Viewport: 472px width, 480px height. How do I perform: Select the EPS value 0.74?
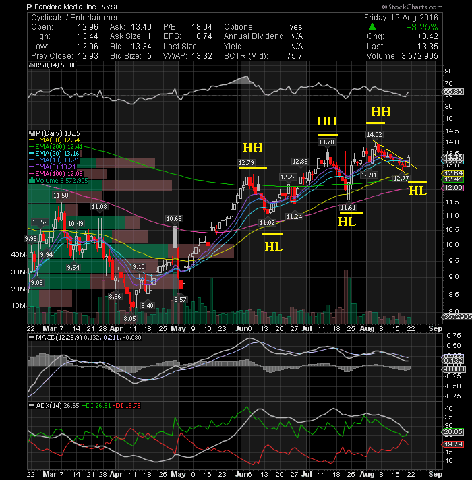coord(204,36)
